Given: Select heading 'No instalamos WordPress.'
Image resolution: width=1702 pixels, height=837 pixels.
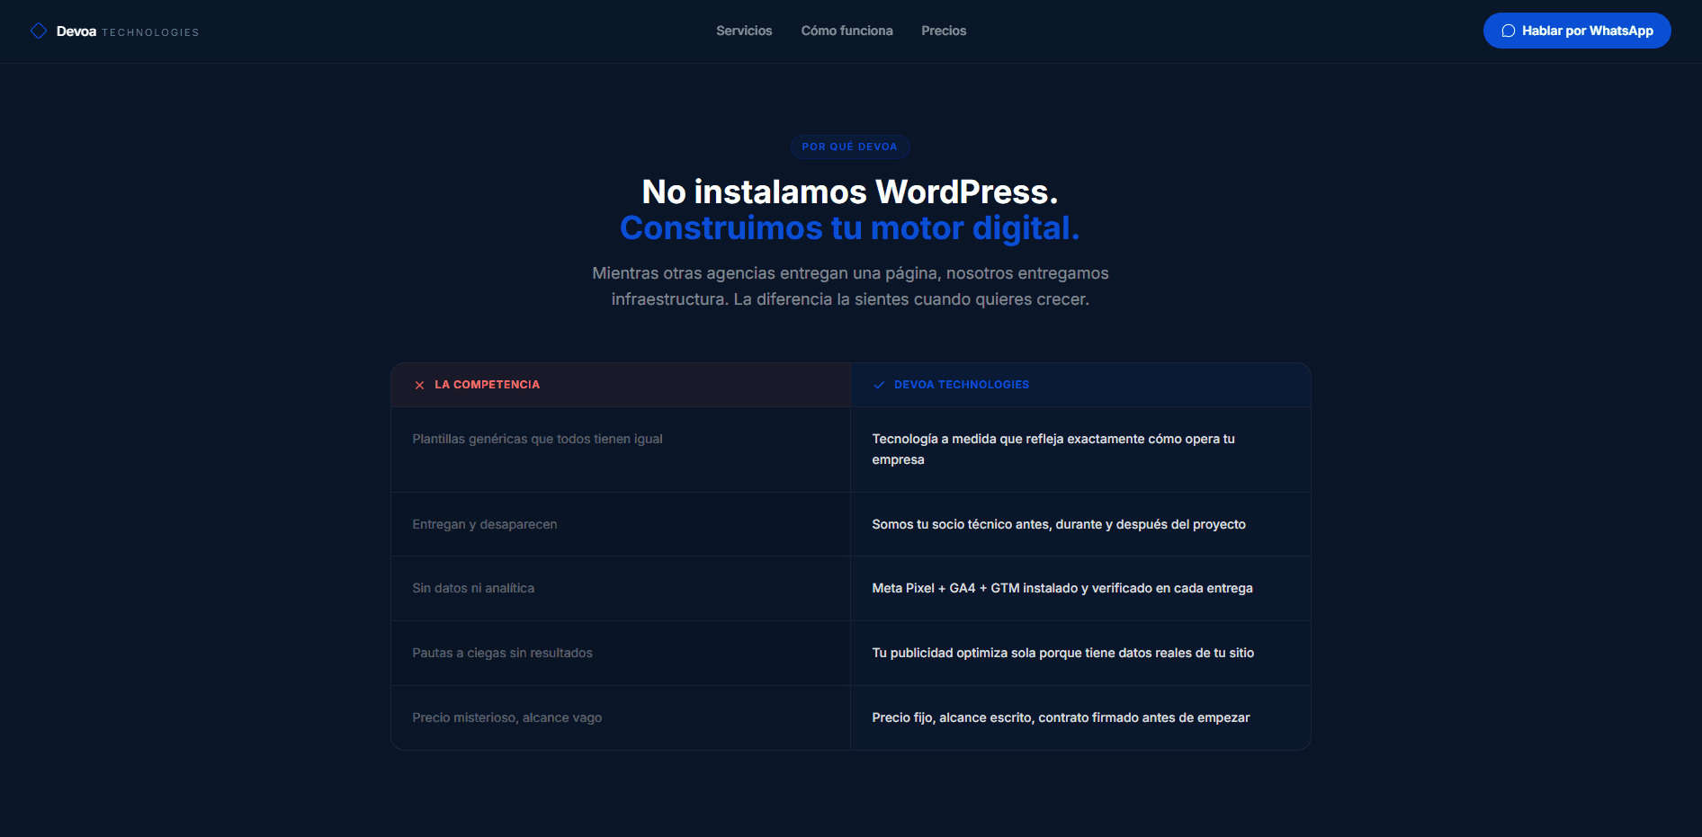Looking at the screenshot, I should pyautogui.click(x=850, y=191).
